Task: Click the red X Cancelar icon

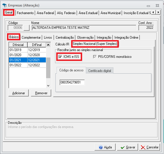Action: 143,148
